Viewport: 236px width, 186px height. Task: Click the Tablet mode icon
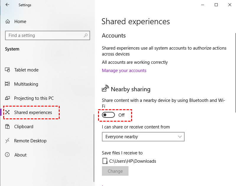[7, 70]
